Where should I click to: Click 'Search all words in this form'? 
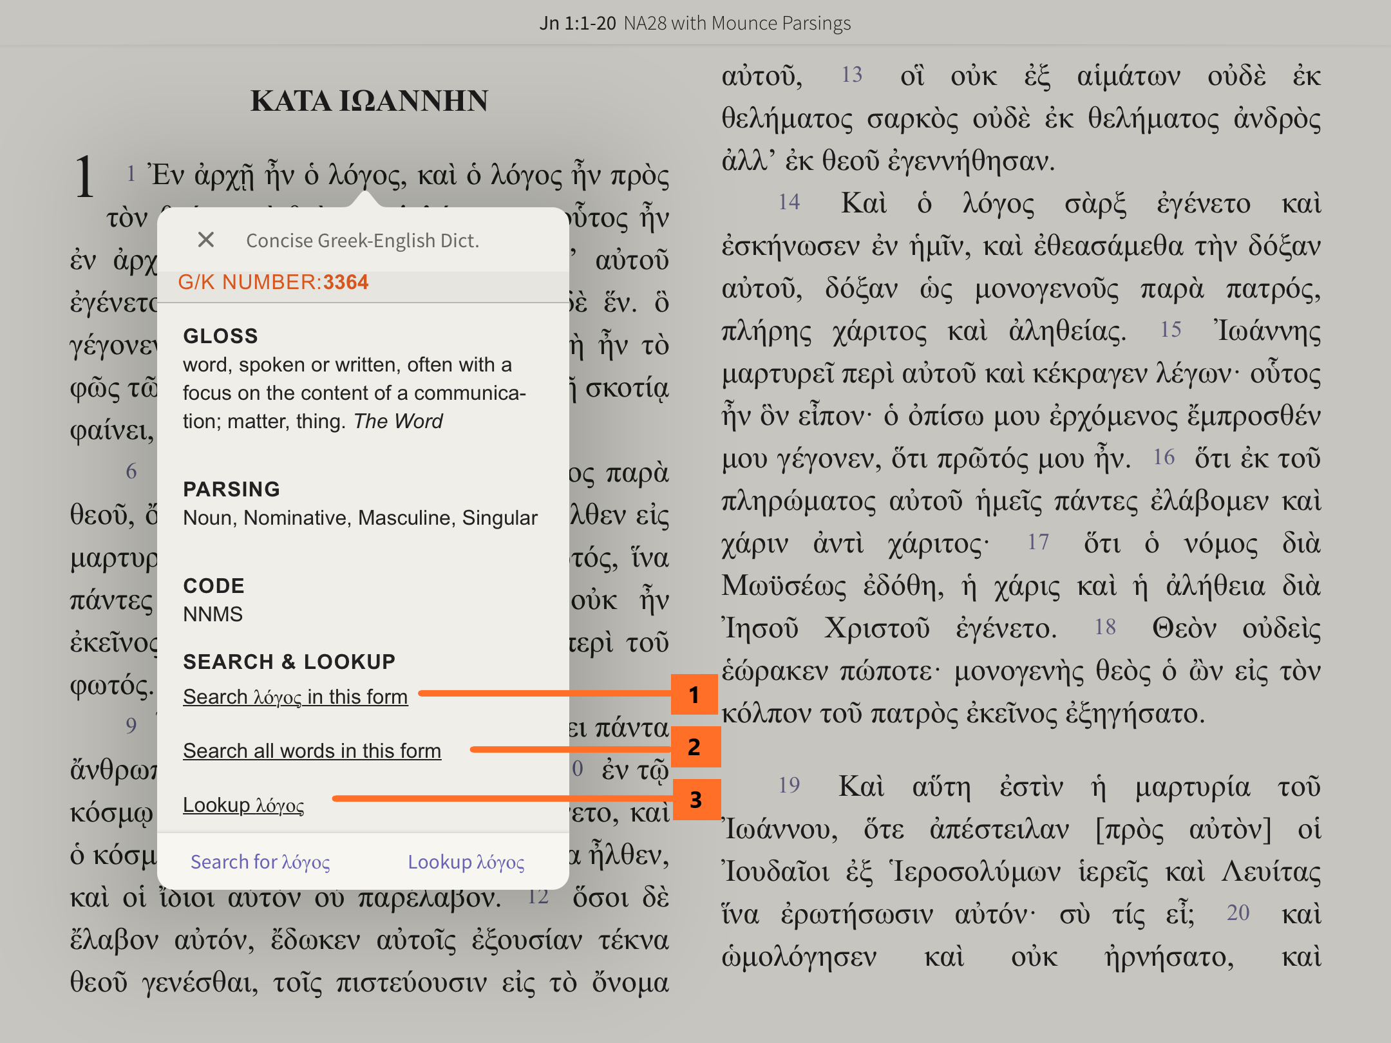(x=312, y=751)
